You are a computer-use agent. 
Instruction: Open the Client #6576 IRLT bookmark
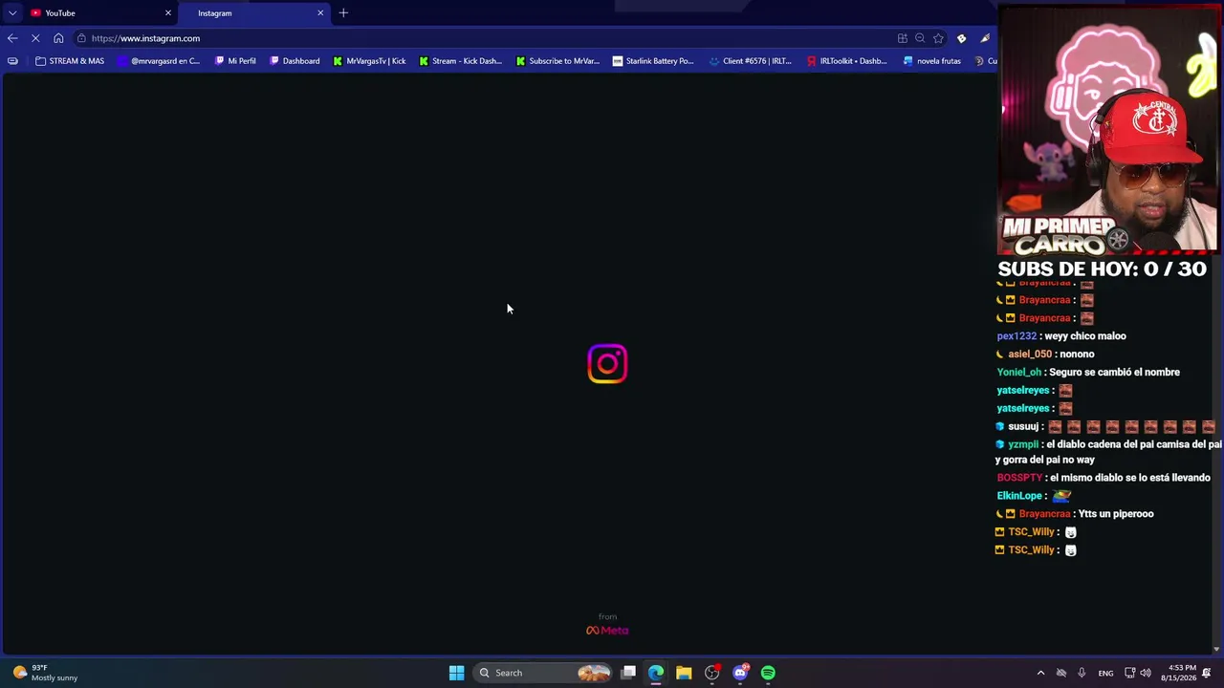751,61
